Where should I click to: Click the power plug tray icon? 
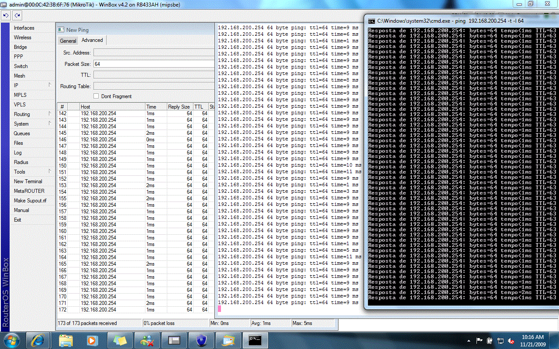(490, 340)
